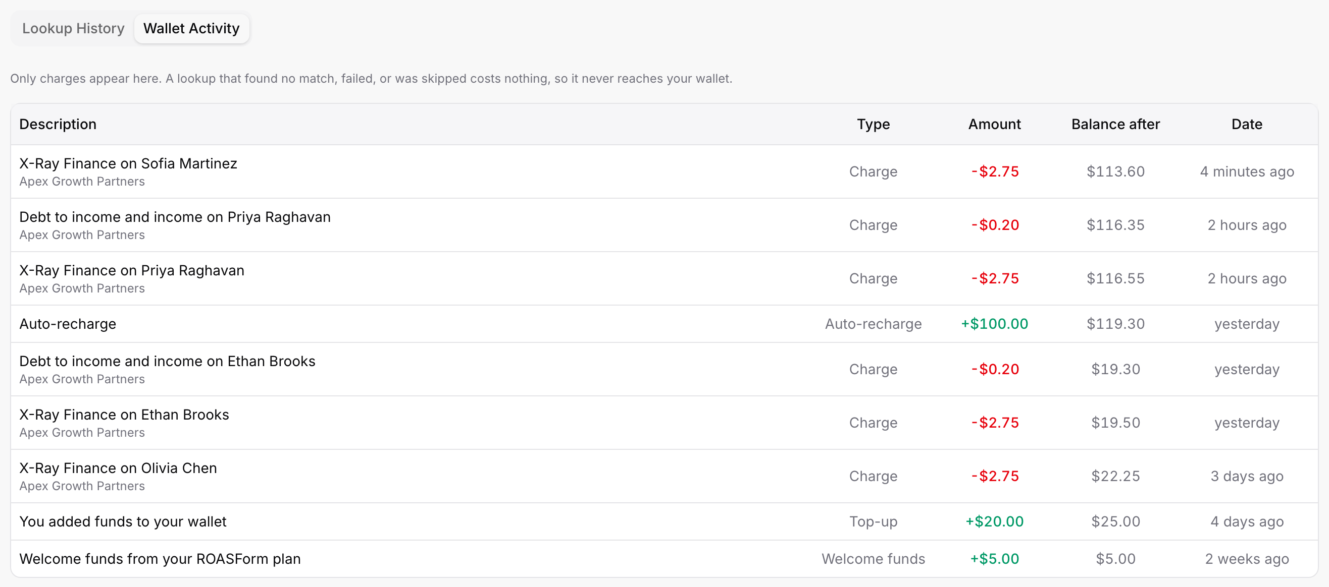Click the '2 weeks ago' date
Screen dimensions: 1329x587
pos(1247,559)
